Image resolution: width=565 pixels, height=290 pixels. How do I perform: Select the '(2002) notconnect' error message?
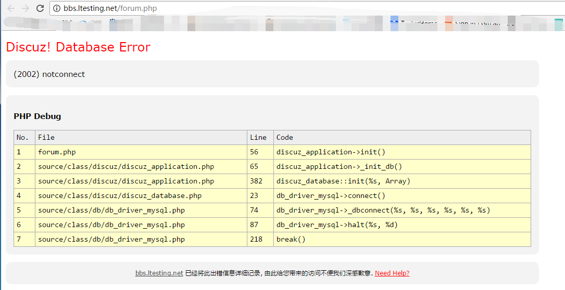pyautogui.click(x=49, y=74)
